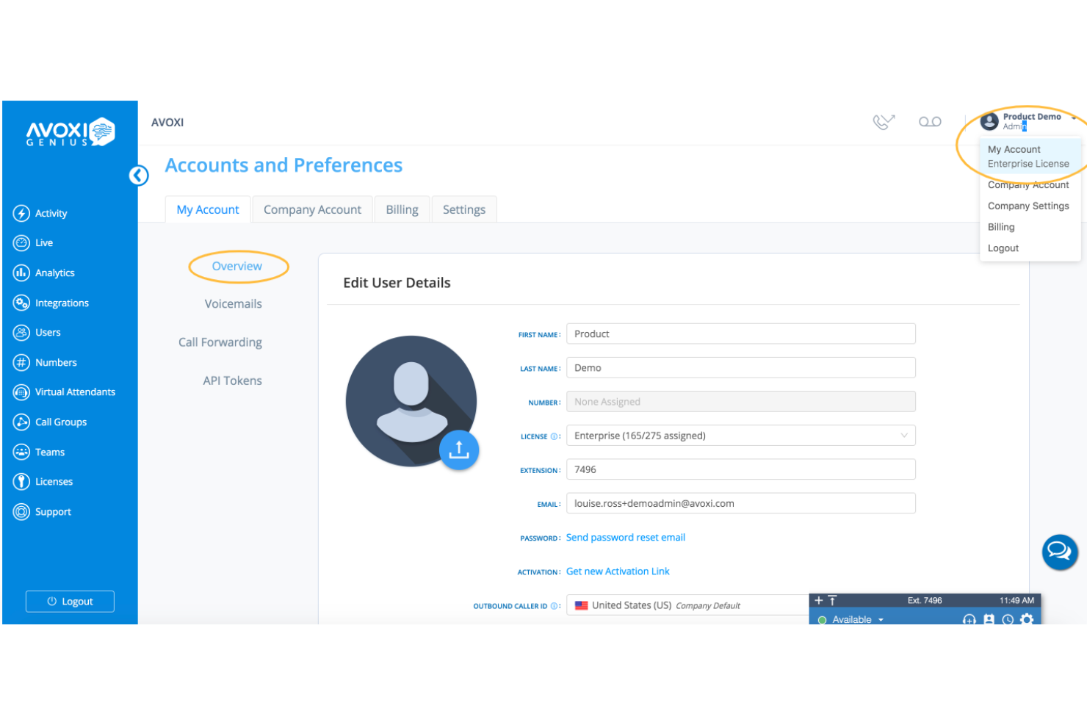The width and height of the screenshot is (1087, 725).
Task: Click the softphone pin-to-top arrow icon
Action: 832,600
